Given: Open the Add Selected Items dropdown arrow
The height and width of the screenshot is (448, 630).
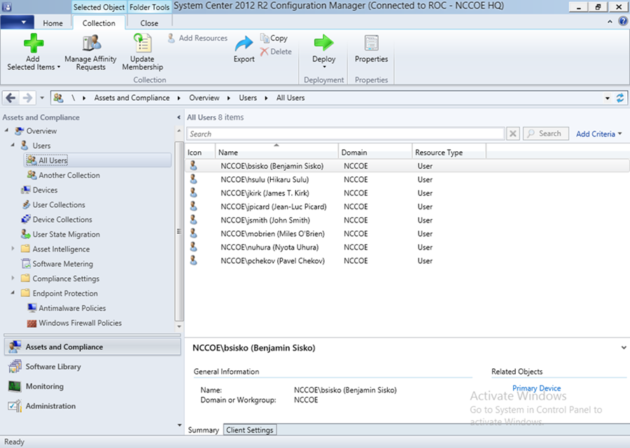Looking at the screenshot, I should pos(59,67).
